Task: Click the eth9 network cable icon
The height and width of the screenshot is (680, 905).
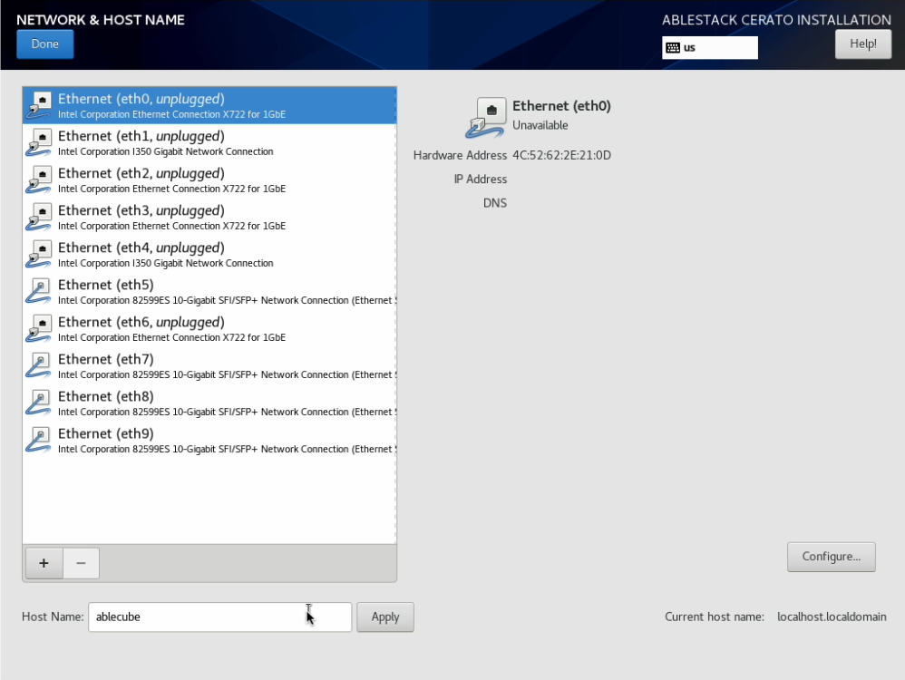Action: tap(39, 440)
